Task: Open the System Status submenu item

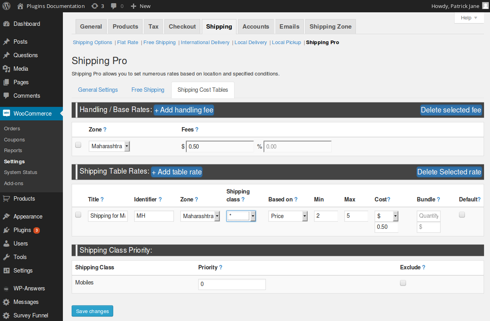Action: pyautogui.click(x=21, y=172)
